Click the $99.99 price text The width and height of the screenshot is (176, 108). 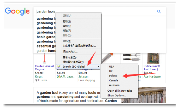(x=83, y=73)
